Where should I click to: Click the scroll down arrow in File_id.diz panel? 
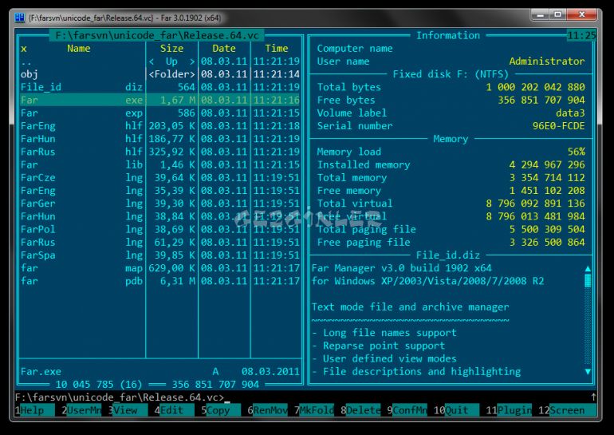click(588, 371)
